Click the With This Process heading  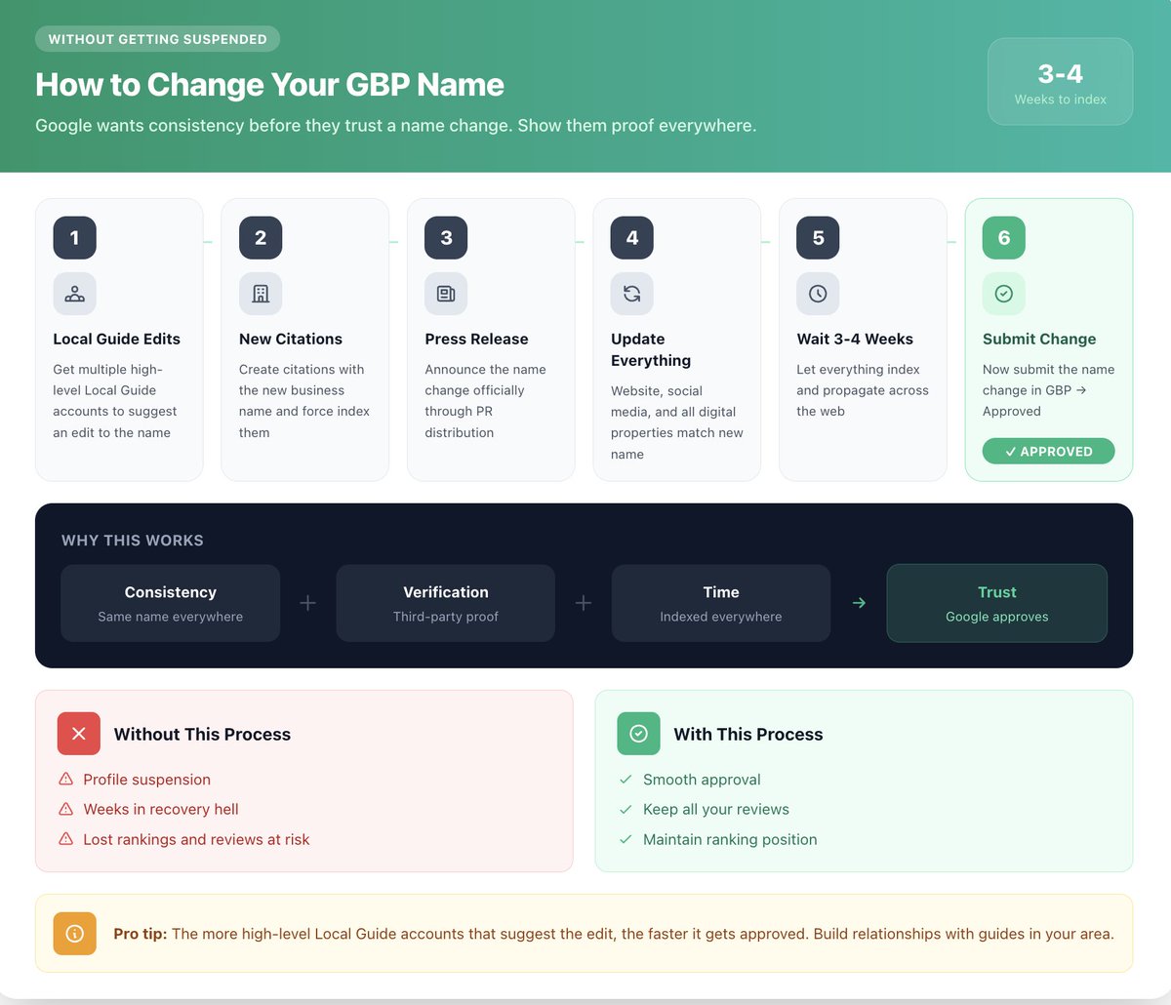click(x=748, y=734)
